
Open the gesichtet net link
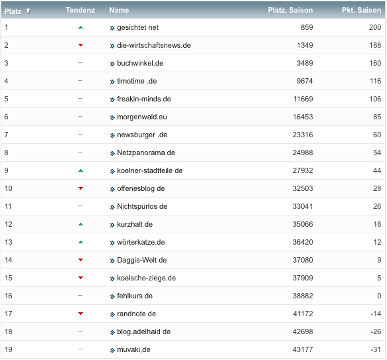coord(137,27)
